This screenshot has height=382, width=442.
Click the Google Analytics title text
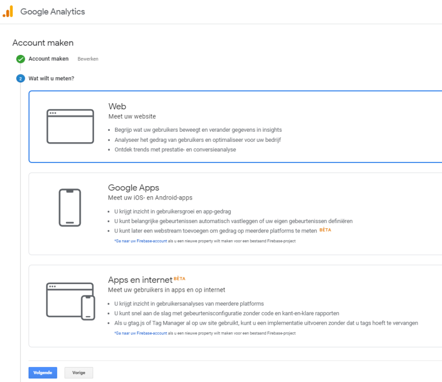(53, 11)
